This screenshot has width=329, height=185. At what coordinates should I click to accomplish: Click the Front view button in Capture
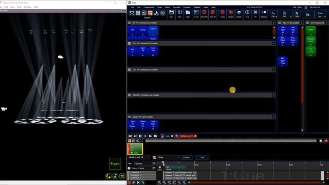pos(115,164)
